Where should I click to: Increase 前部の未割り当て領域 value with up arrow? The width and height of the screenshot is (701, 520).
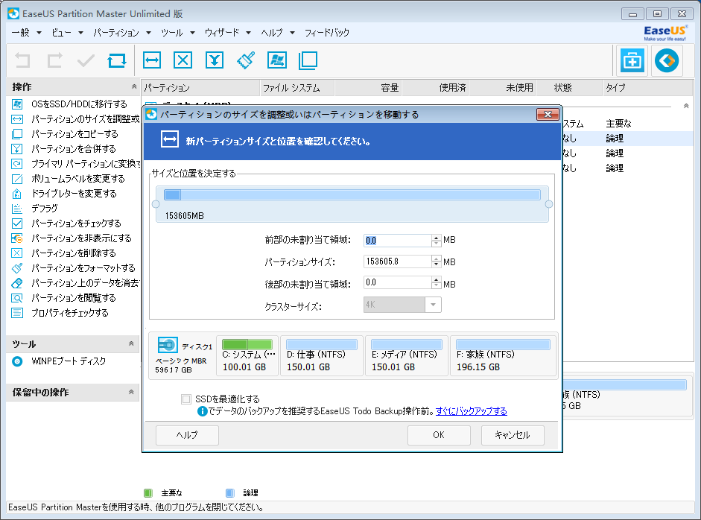[437, 238]
